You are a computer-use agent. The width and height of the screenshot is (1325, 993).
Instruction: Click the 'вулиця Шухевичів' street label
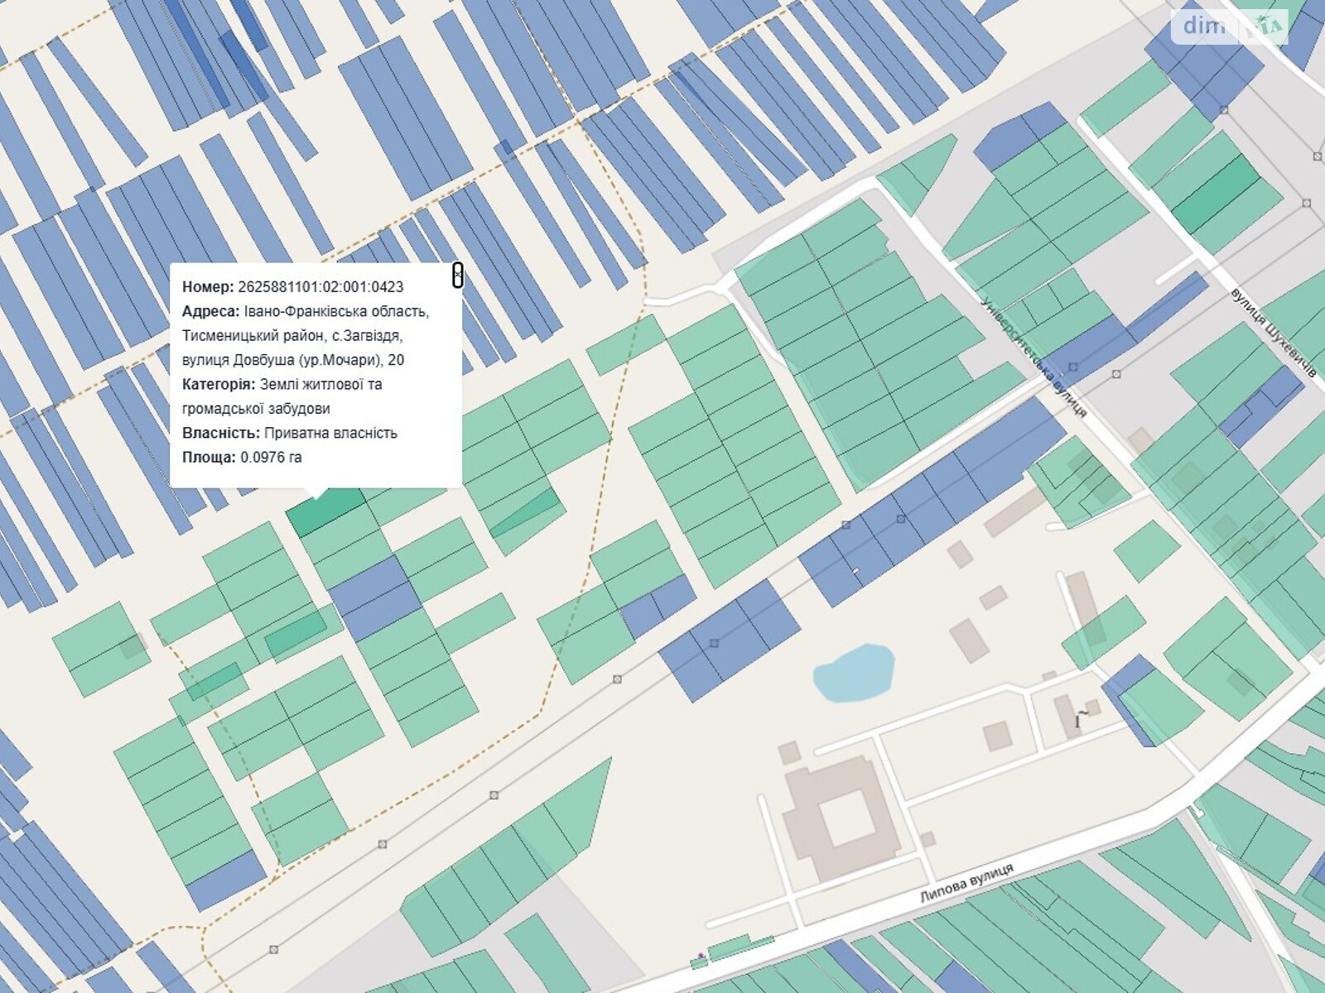point(1273,333)
